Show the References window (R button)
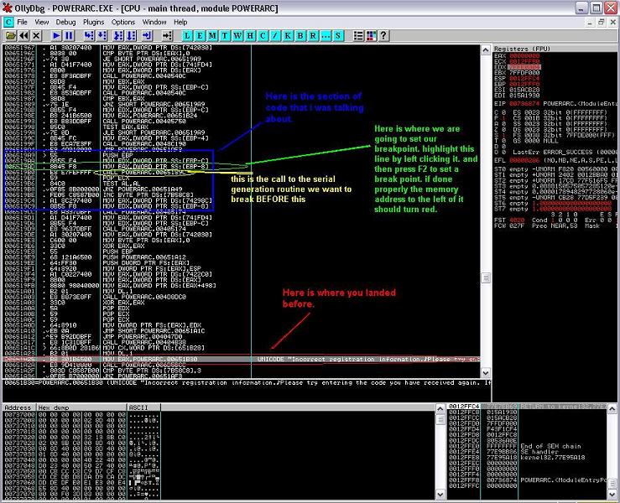Viewport: 620px width, 503px height. coord(313,36)
